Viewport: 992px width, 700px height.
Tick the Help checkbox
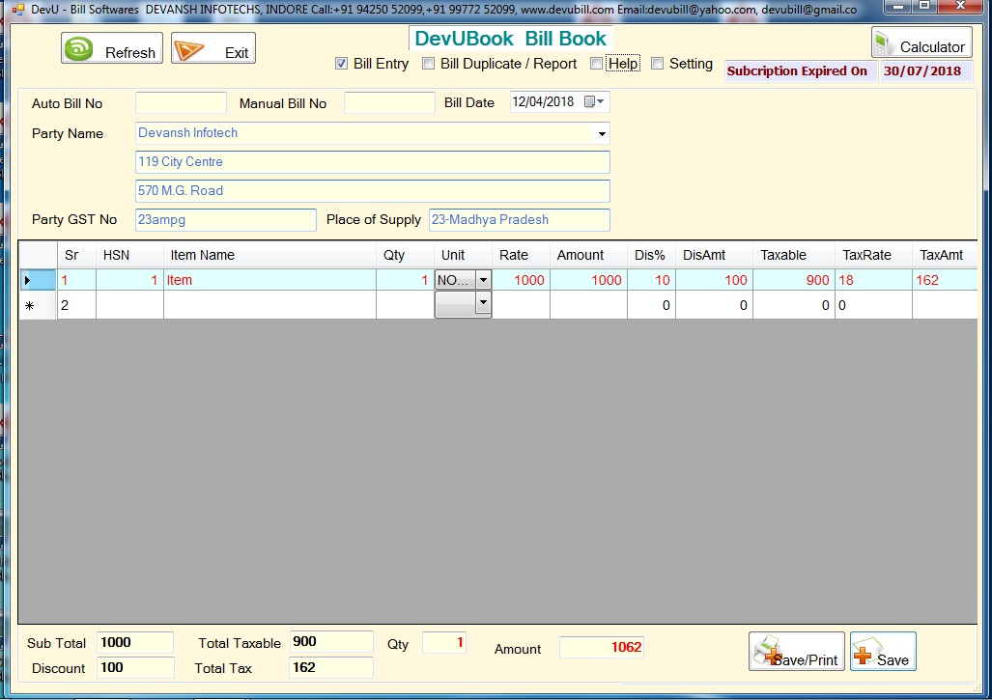tap(596, 64)
